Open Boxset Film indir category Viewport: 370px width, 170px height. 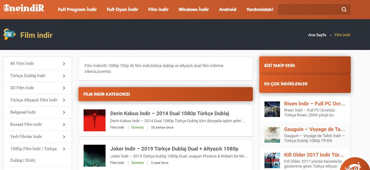(x=26, y=124)
